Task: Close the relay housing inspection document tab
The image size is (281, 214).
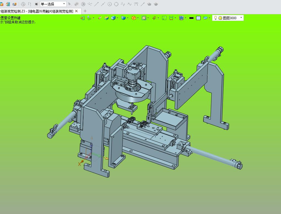Action: click(76, 11)
